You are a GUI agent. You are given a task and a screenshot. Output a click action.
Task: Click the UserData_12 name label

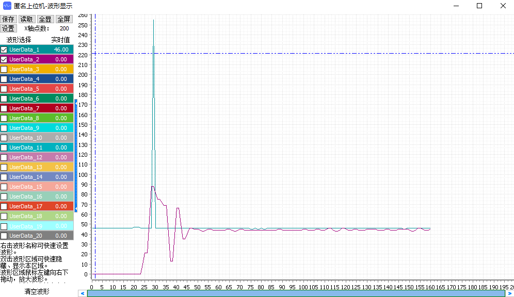click(x=26, y=157)
